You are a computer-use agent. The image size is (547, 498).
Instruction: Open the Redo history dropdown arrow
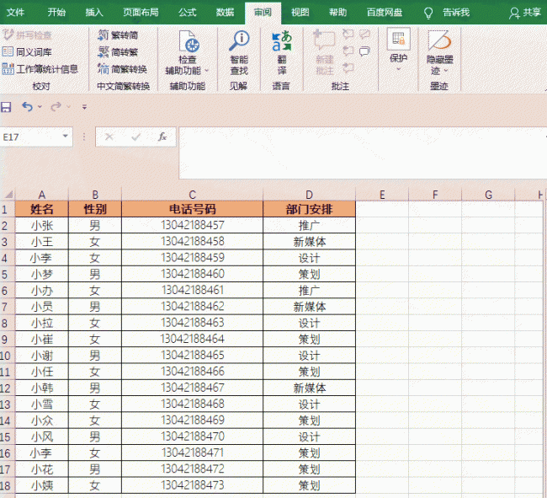[69, 107]
